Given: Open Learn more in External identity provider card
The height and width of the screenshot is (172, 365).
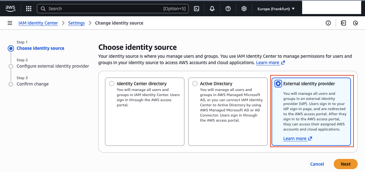Looking at the screenshot, I should pyautogui.click(x=295, y=138).
